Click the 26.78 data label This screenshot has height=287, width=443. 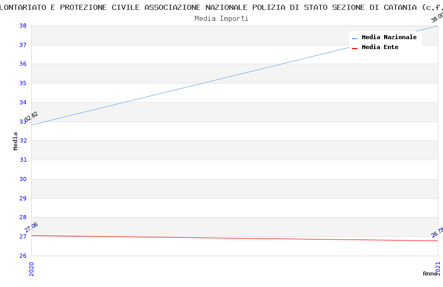pyautogui.click(x=437, y=233)
